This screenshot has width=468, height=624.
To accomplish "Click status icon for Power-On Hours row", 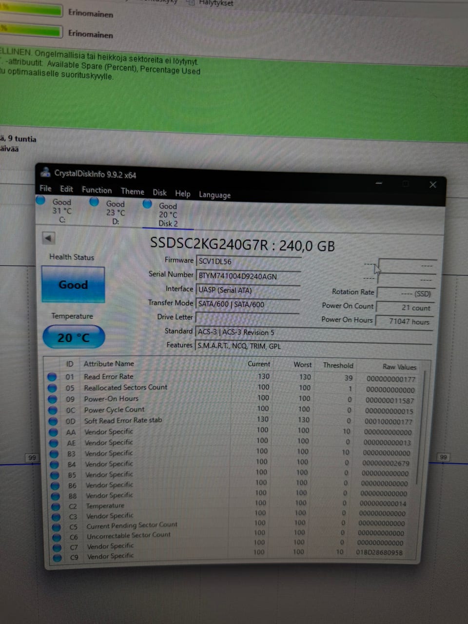I will click(53, 399).
